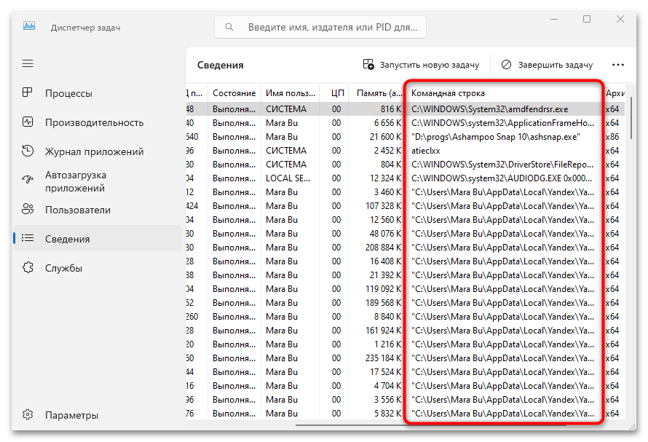The height and width of the screenshot is (442, 648).
Task: Minimize the Task Manager window
Action: [554, 19]
